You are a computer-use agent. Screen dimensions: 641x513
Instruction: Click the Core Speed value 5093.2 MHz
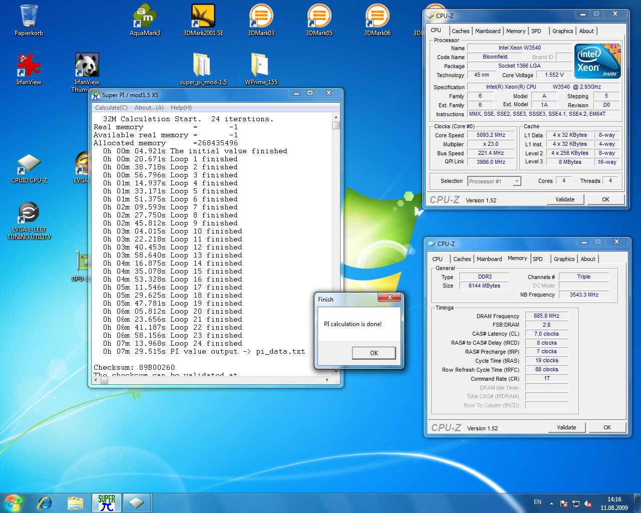coord(491,135)
